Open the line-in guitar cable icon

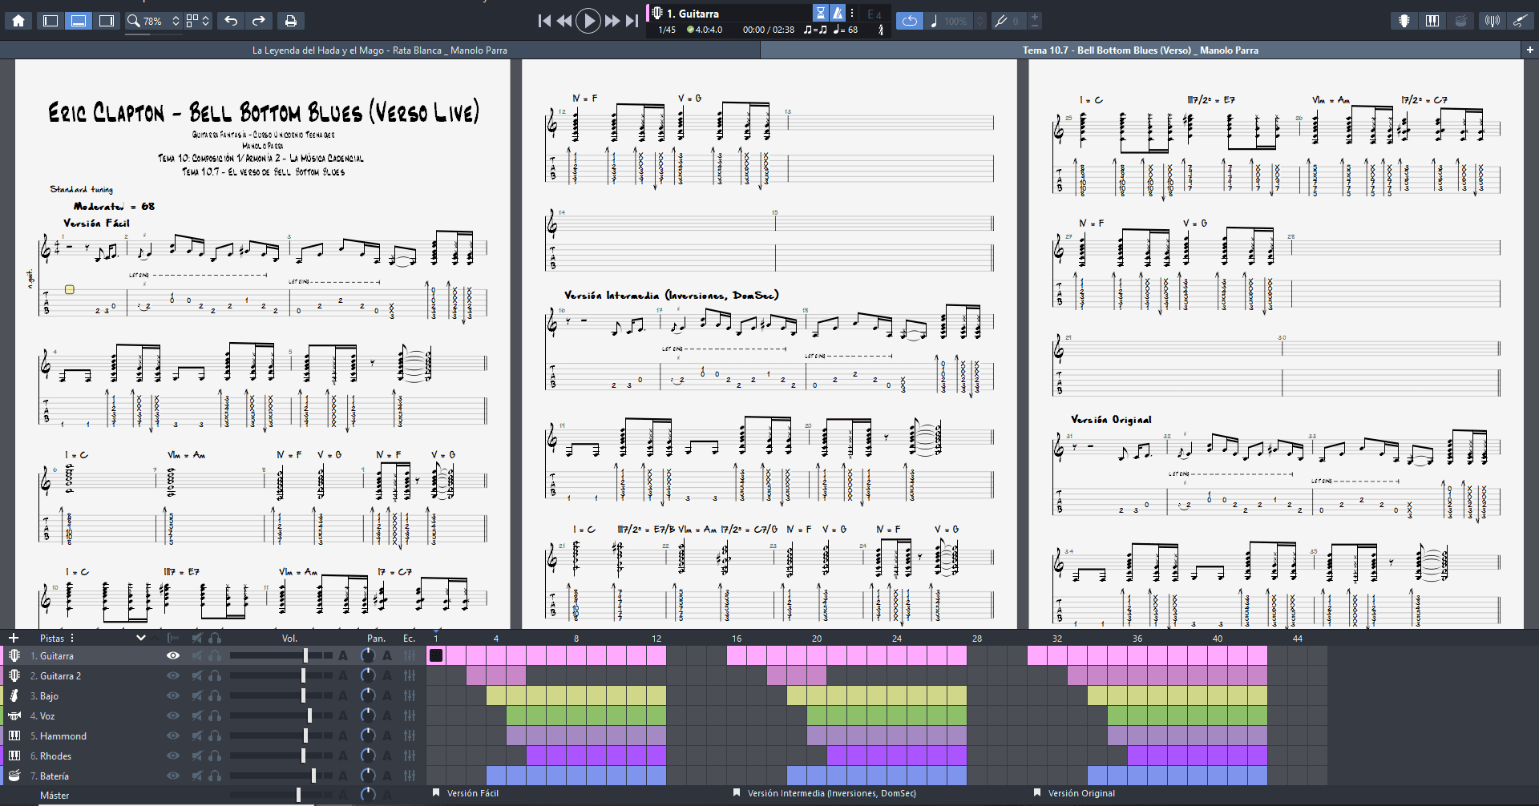(1521, 21)
